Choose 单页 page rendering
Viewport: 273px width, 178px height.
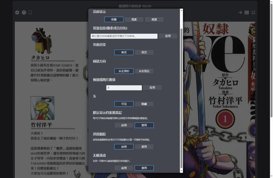[124, 52]
